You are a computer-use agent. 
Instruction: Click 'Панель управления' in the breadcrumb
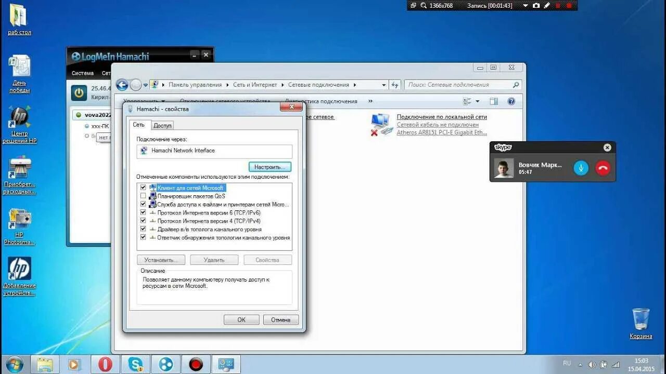click(195, 85)
